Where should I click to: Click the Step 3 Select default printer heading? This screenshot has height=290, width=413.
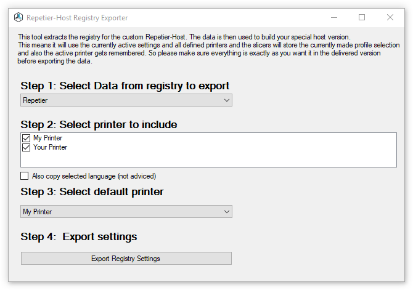[92, 191]
